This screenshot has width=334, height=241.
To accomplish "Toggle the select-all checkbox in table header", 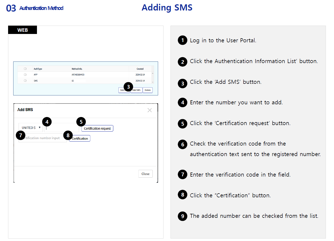I will point(25,69).
